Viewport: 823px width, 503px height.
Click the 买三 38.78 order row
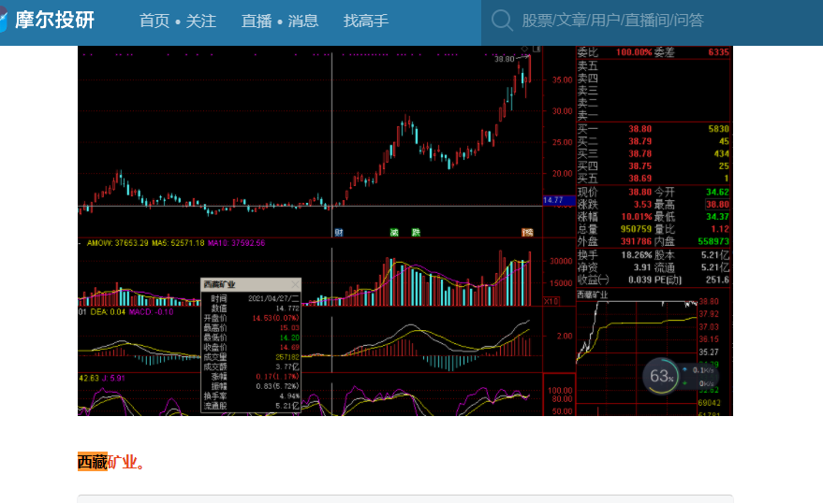click(653, 153)
